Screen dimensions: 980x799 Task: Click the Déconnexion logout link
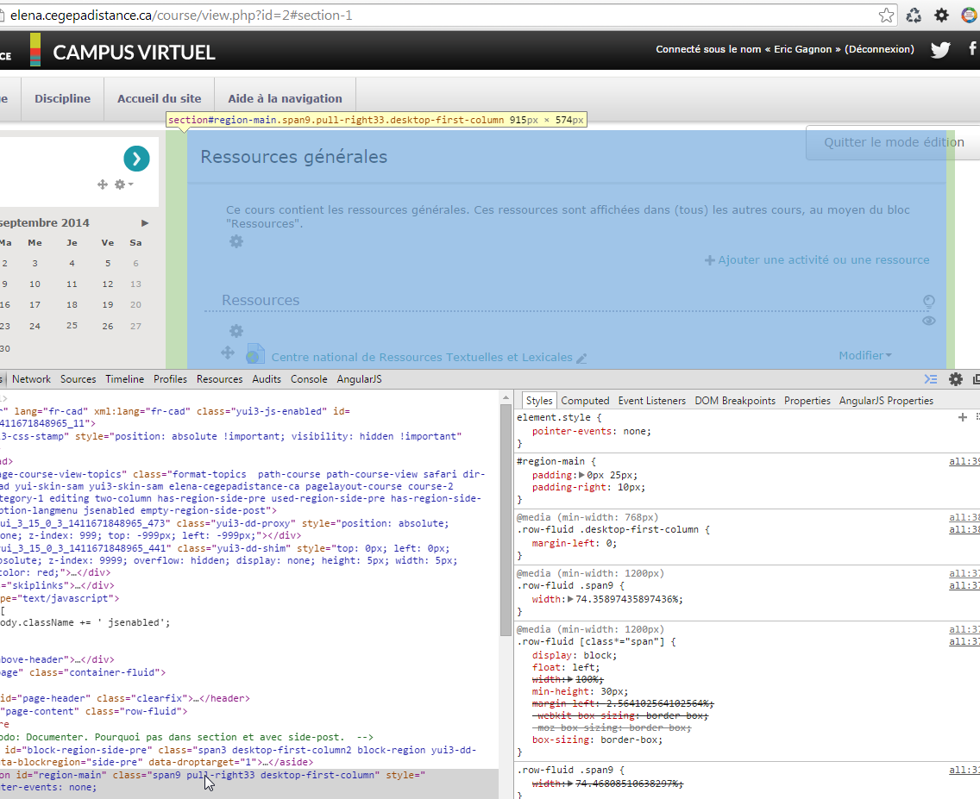pyautogui.click(x=879, y=50)
